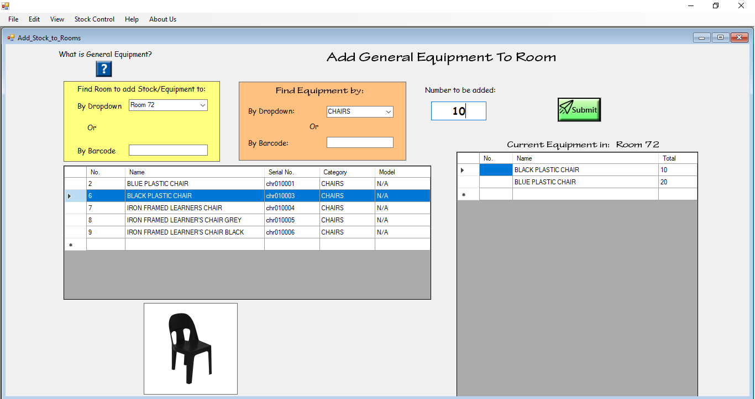Select the IRON FRAMED LEARNERS CHAIR row
Screen dimensions: 755x399
coord(193,208)
